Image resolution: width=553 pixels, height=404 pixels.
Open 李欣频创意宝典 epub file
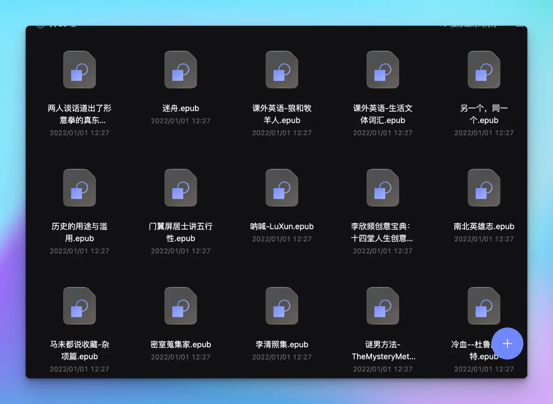[x=382, y=188]
